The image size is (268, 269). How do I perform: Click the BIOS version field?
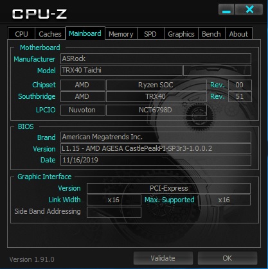click(x=156, y=148)
